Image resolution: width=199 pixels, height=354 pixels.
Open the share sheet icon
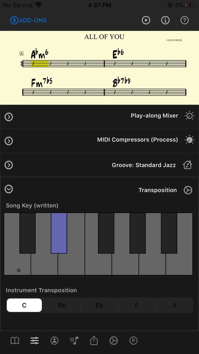tap(94, 340)
